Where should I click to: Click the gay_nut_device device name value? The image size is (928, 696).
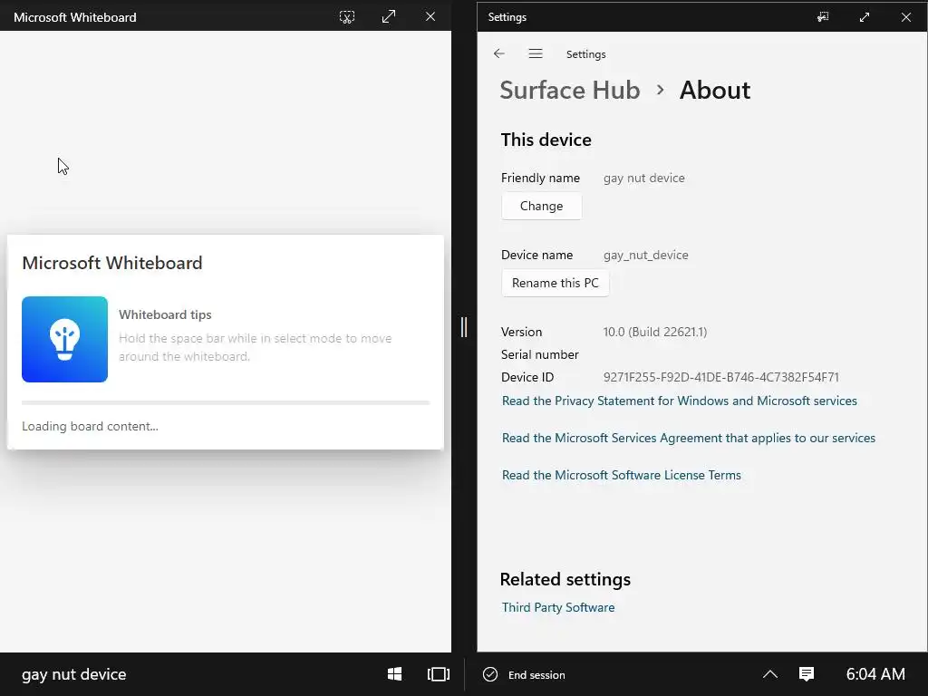pyautogui.click(x=645, y=255)
